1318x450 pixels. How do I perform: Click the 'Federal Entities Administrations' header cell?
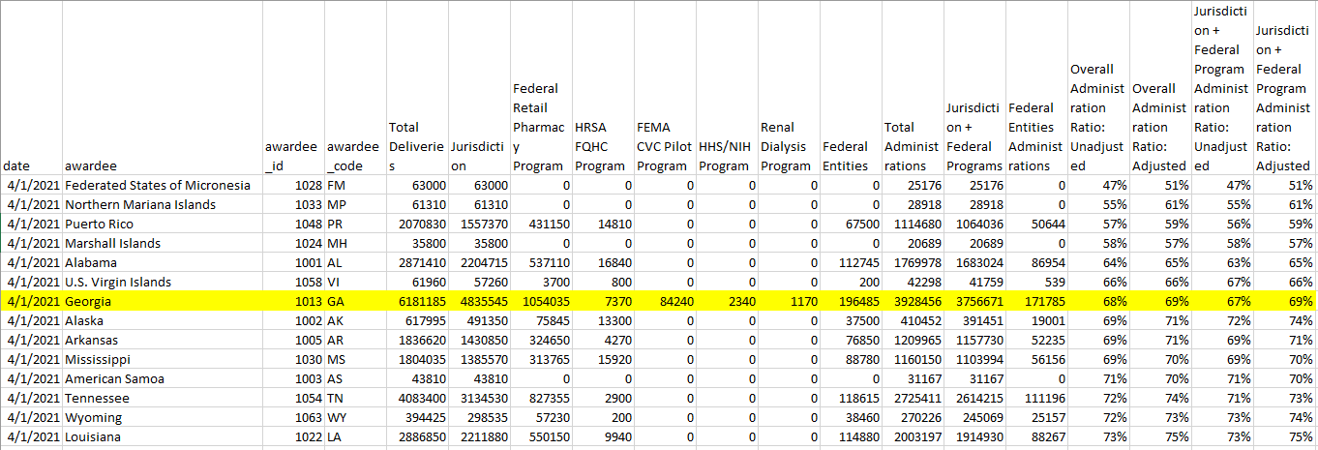click(x=1035, y=88)
